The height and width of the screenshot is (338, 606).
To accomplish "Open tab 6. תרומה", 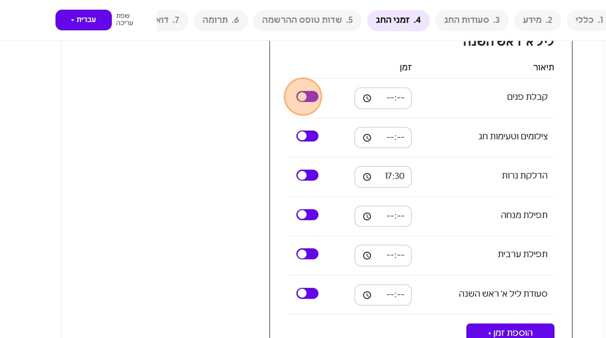I will coord(221,21).
